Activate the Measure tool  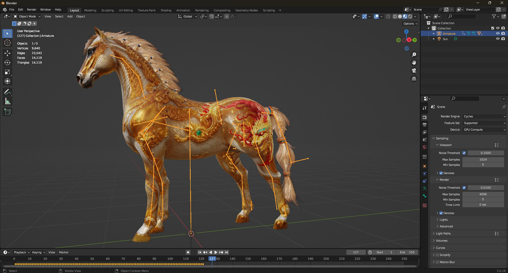pos(7,101)
